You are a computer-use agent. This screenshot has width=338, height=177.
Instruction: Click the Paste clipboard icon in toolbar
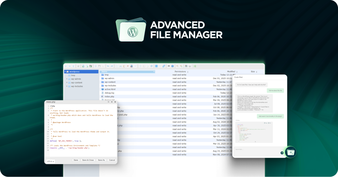[x=124, y=66]
